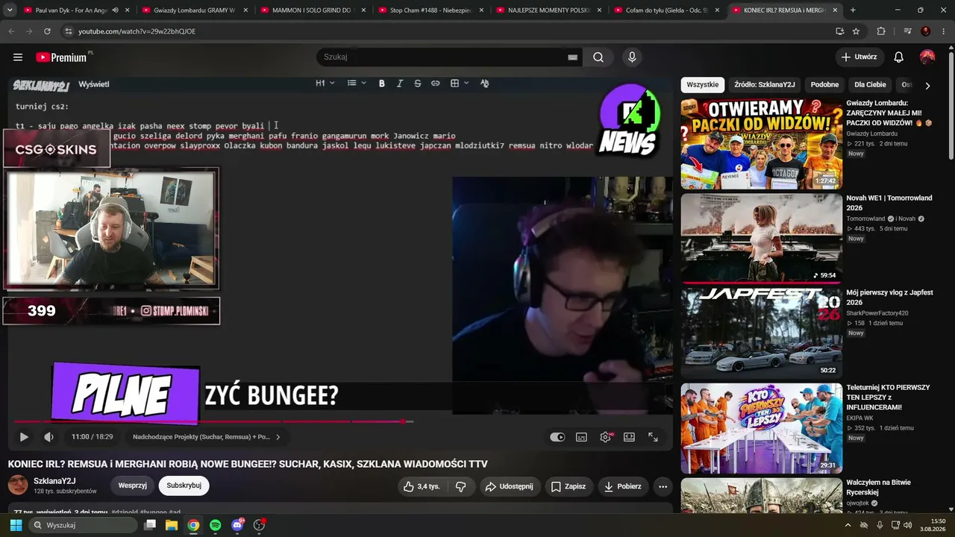This screenshot has width=955, height=537.
Task: Select the Dla Ciebie filter chip
Action: pyautogui.click(x=870, y=85)
